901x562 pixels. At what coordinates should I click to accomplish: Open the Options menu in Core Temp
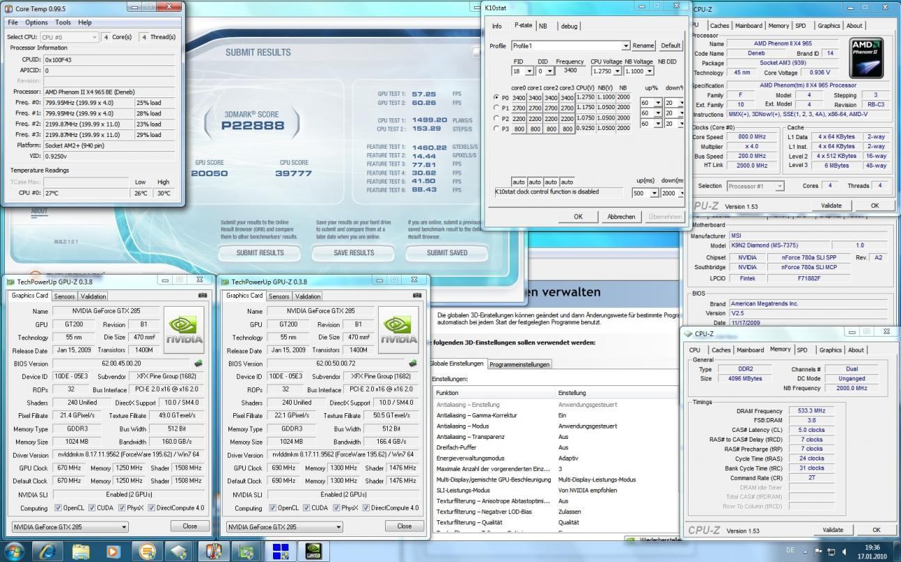(x=36, y=22)
